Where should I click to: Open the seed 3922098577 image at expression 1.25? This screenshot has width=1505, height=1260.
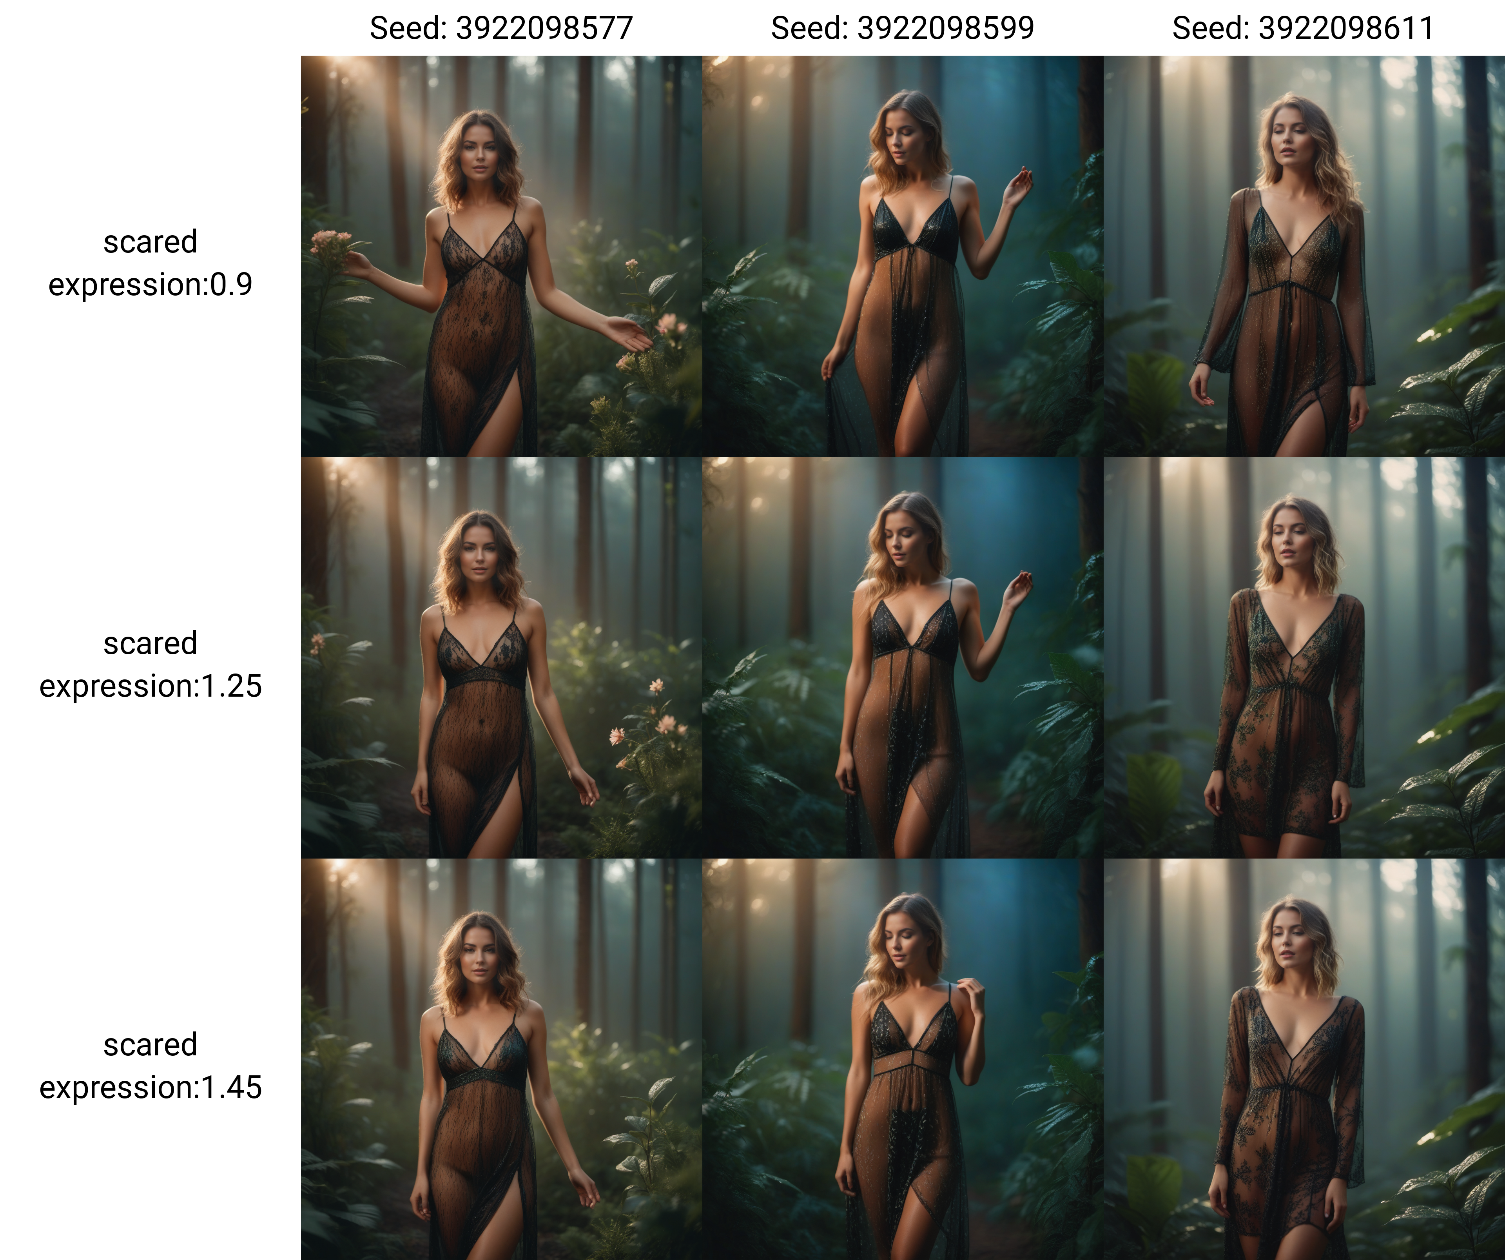(x=501, y=658)
